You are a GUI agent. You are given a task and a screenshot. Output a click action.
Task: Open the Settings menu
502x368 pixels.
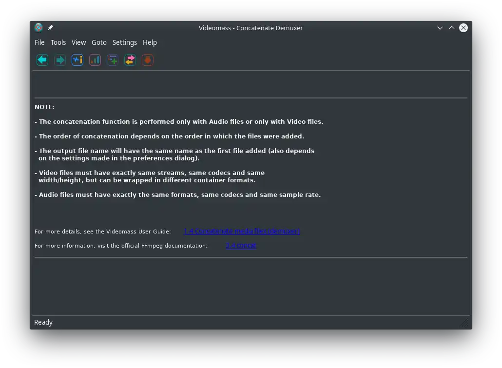(x=125, y=42)
